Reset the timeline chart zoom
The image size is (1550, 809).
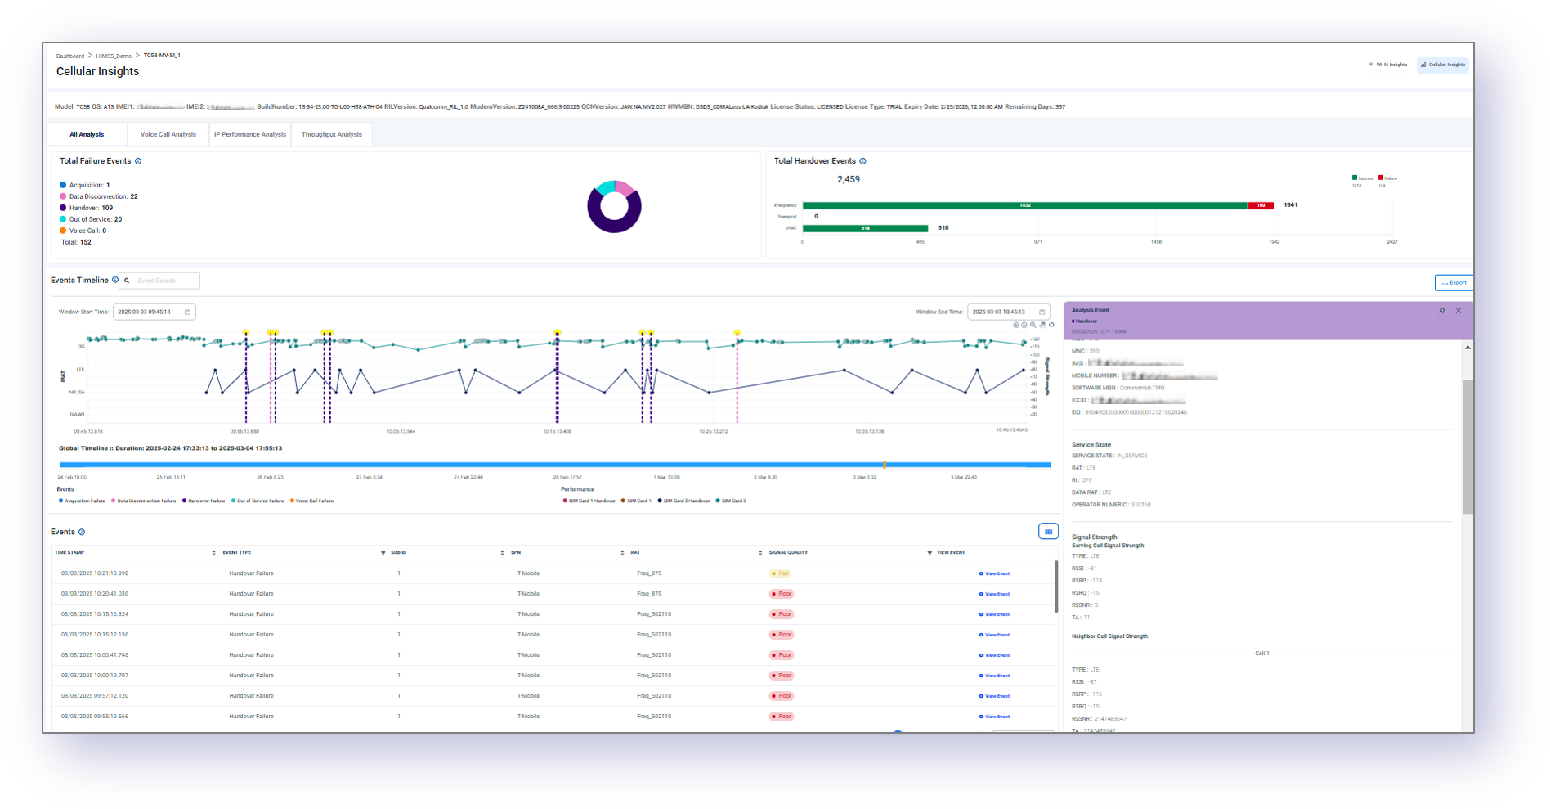[x=1051, y=325]
